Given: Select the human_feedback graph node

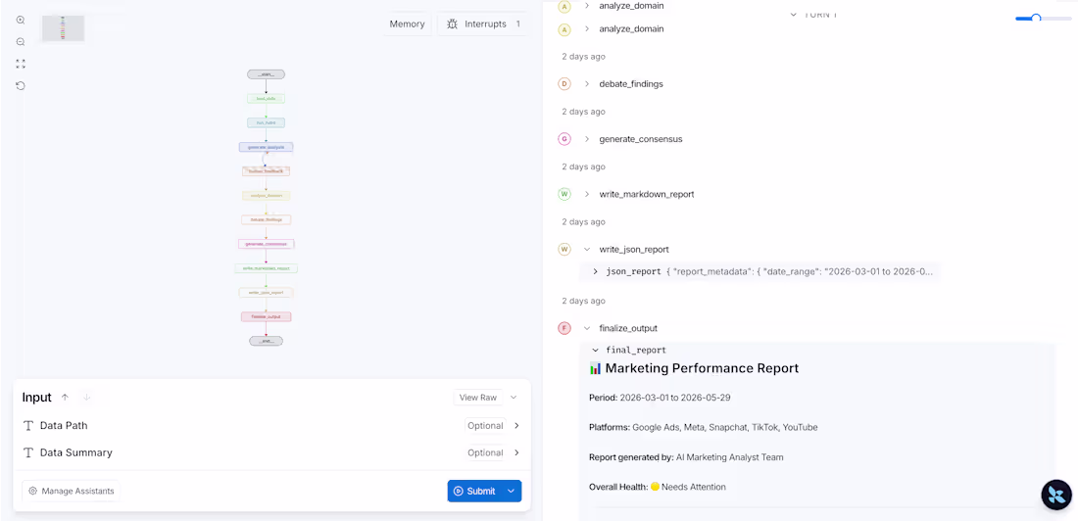Looking at the screenshot, I should (266, 171).
